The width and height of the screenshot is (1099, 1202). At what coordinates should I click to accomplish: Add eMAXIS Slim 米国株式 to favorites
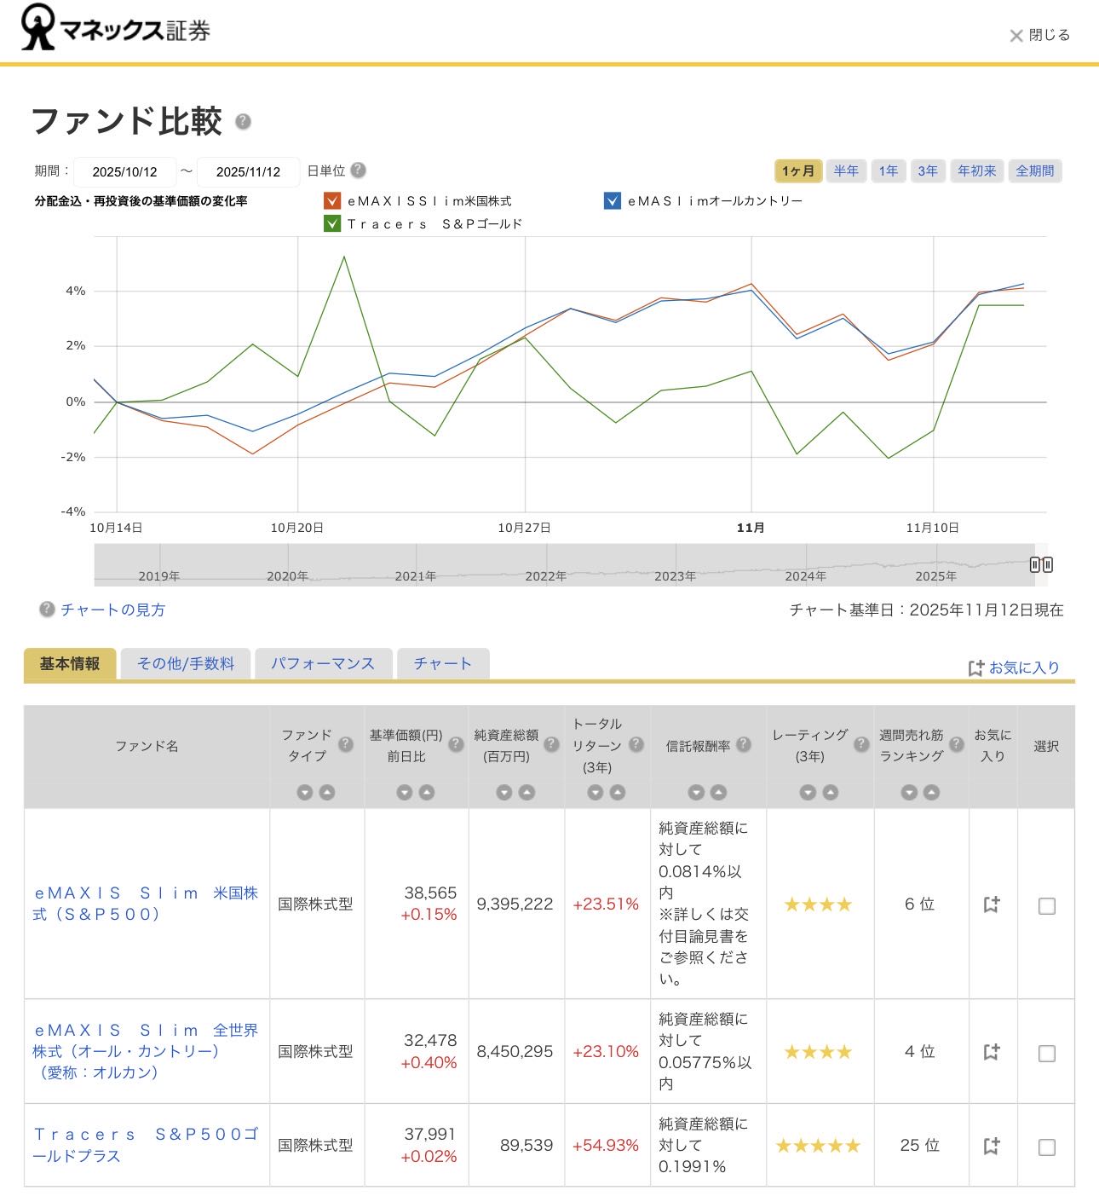[x=992, y=904]
